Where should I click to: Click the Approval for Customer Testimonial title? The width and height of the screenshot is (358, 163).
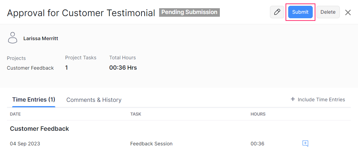tap(81, 13)
